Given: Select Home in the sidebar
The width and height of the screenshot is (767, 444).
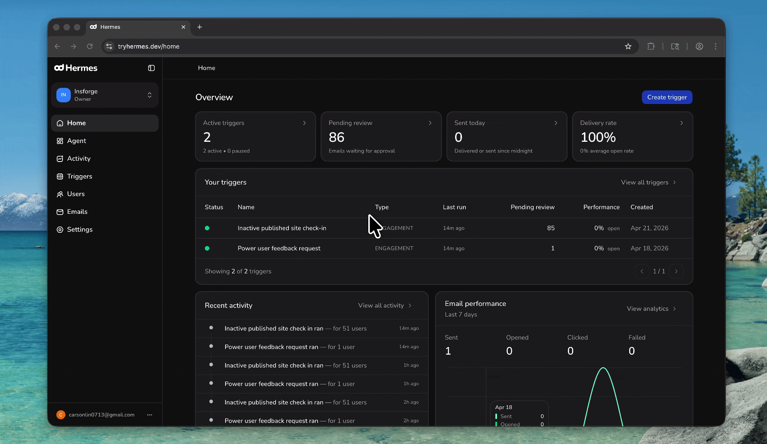Looking at the screenshot, I should (77, 123).
